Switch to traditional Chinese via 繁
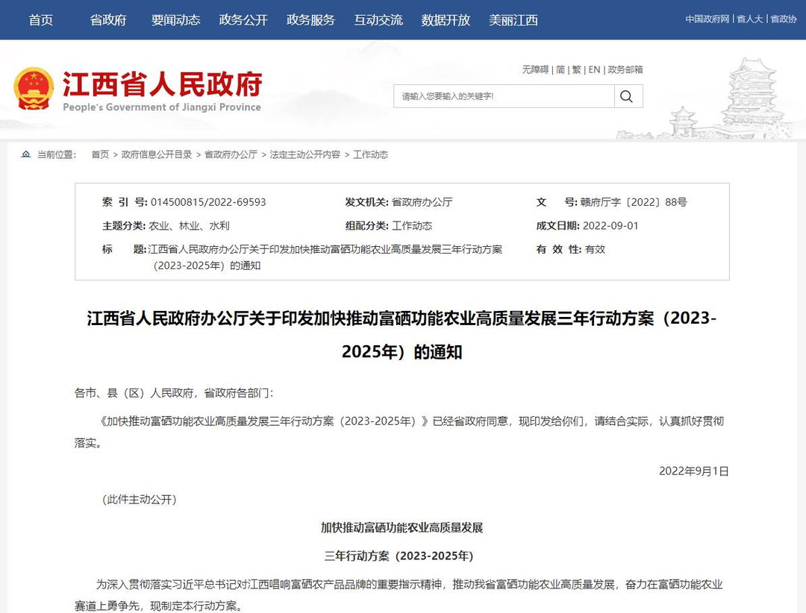 pyautogui.click(x=576, y=69)
